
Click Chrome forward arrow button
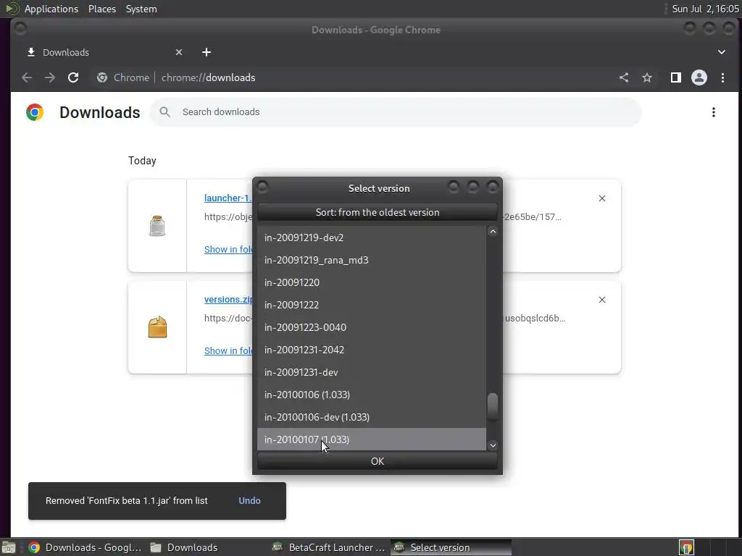(x=50, y=77)
